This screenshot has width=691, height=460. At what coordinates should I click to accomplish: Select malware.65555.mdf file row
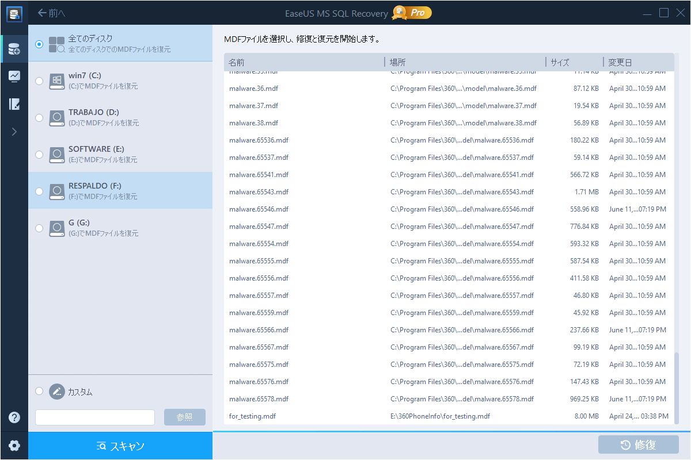449,261
